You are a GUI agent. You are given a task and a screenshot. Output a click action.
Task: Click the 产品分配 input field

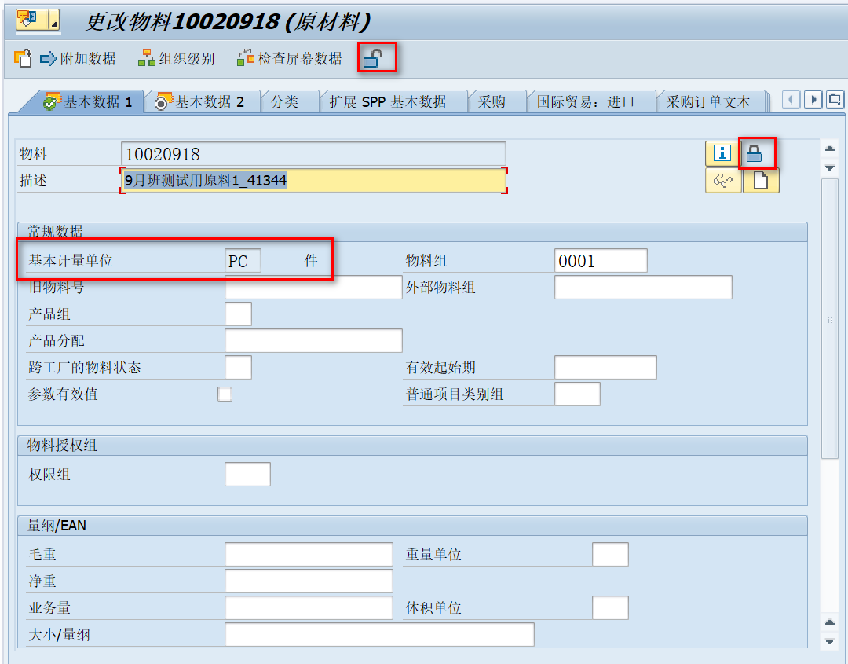[313, 340]
